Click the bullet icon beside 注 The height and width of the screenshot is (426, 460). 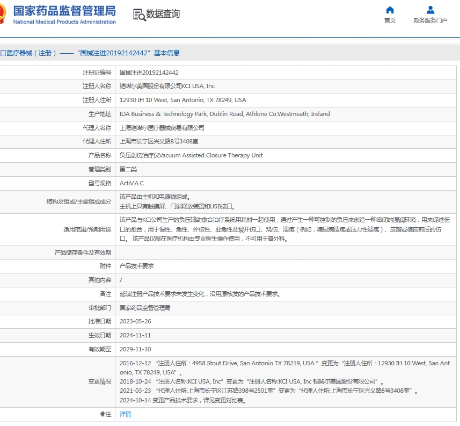102,414
